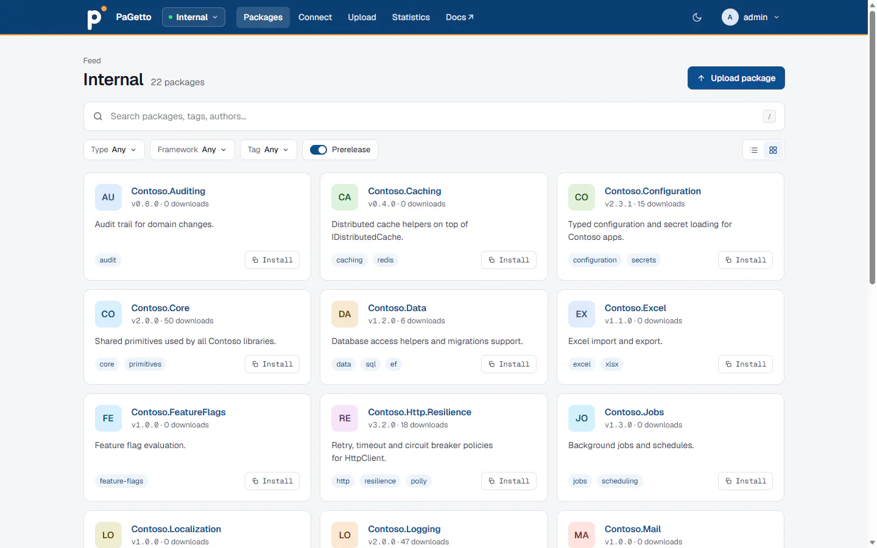This screenshot has height=548, width=877.
Task: Click the Contoso.Auditing AU package icon
Action: point(108,197)
